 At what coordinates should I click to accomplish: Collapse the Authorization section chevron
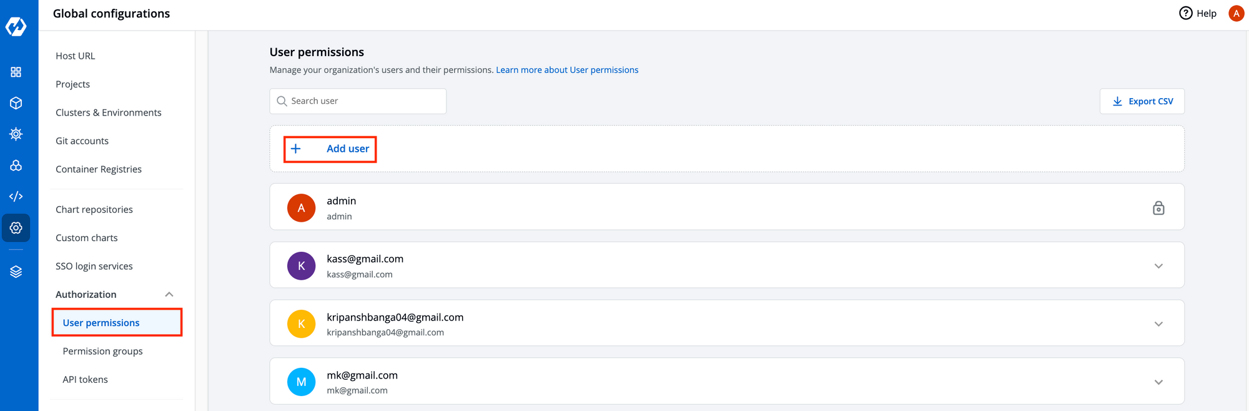pos(169,294)
